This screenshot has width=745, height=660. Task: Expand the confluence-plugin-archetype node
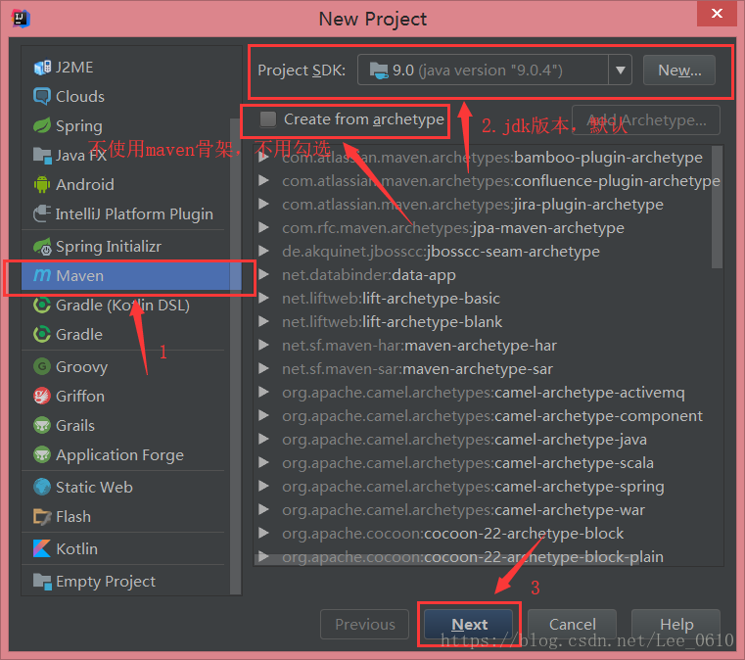pos(263,180)
